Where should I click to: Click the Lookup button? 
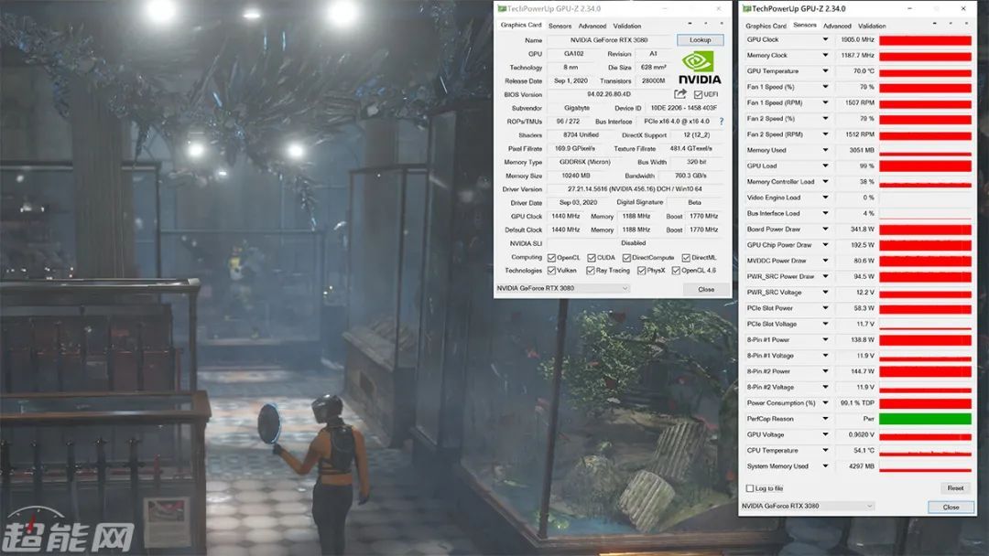click(x=701, y=39)
